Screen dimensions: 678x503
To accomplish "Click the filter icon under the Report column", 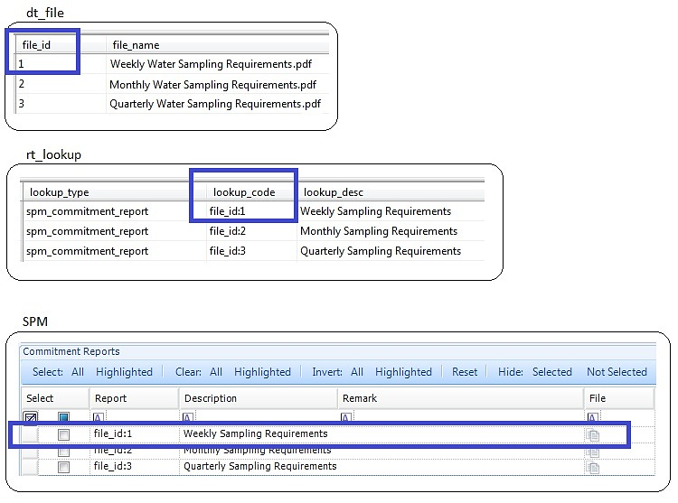I will tap(99, 417).
